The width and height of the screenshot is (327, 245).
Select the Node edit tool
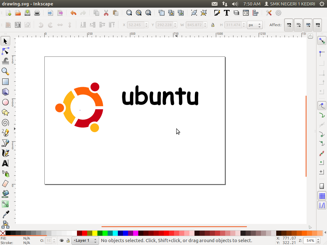pos(5,51)
